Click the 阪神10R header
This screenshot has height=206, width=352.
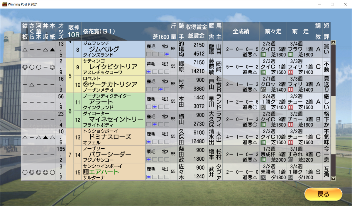74,31
